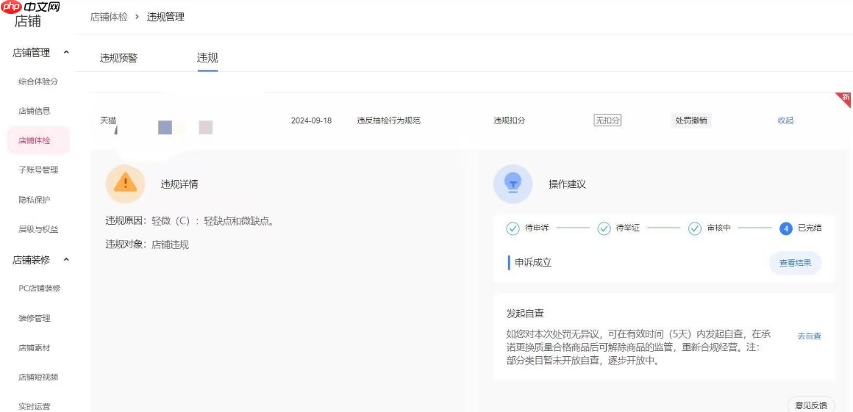
Task: Click the 违规原因 line text
Action: 189,221
